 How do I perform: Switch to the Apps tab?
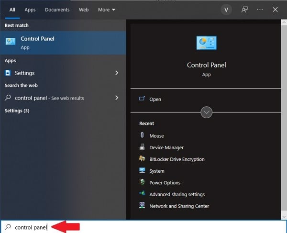(30, 10)
